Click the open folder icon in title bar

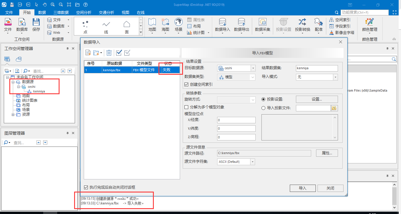(77, 5)
